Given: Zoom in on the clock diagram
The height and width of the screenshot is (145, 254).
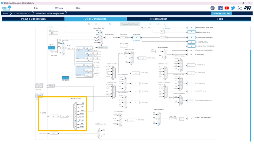Looking at the screenshot, I should click(151, 24).
